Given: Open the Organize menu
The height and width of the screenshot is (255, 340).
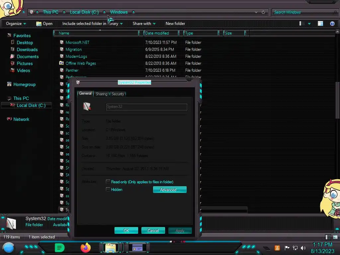Looking at the screenshot, I should (x=16, y=24).
